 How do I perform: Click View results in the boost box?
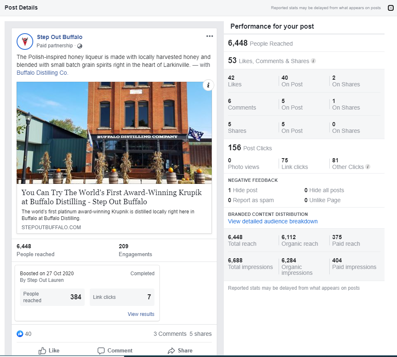click(141, 314)
